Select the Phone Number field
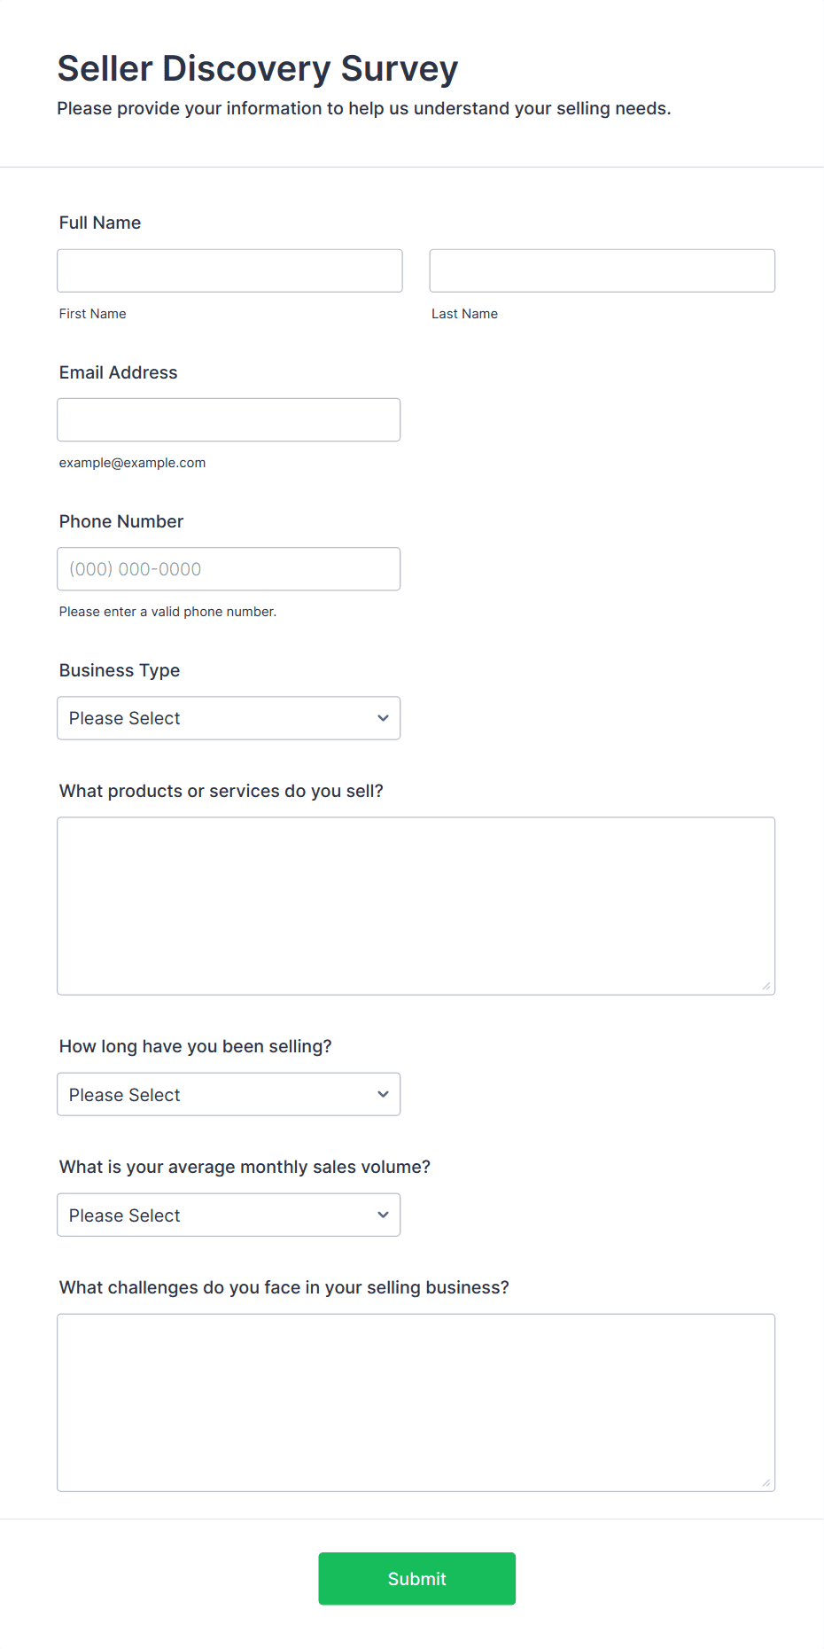The width and height of the screenshot is (824, 1649). [229, 568]
